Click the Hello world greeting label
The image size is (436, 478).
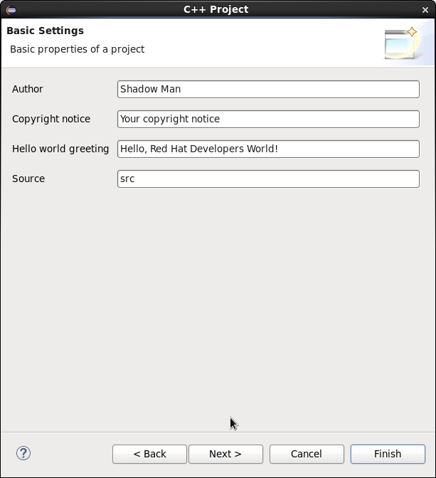[x=60, y=149]
